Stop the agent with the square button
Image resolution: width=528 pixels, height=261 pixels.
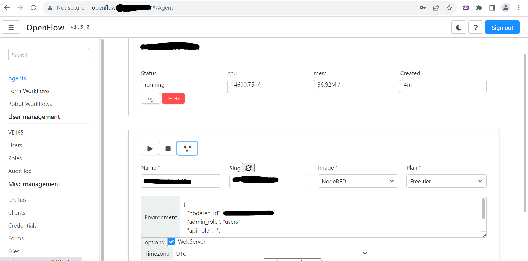[x=168, y=148]
